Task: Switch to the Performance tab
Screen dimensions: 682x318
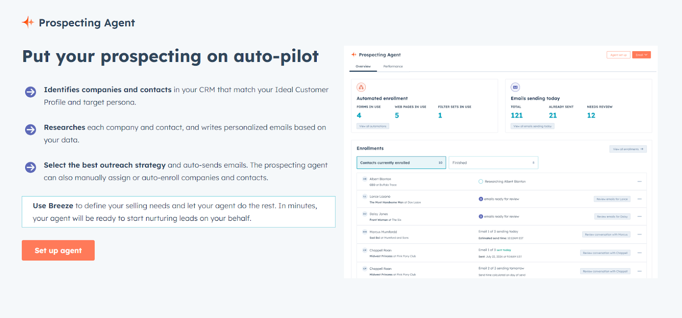Action: coord(393,66)
